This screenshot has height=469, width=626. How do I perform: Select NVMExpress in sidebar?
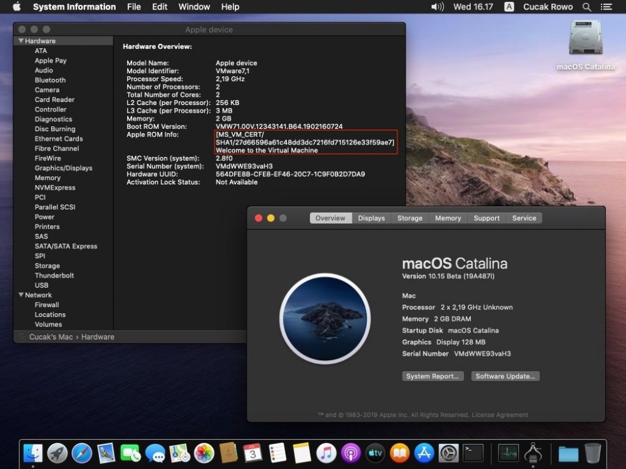tap(54, 188)
